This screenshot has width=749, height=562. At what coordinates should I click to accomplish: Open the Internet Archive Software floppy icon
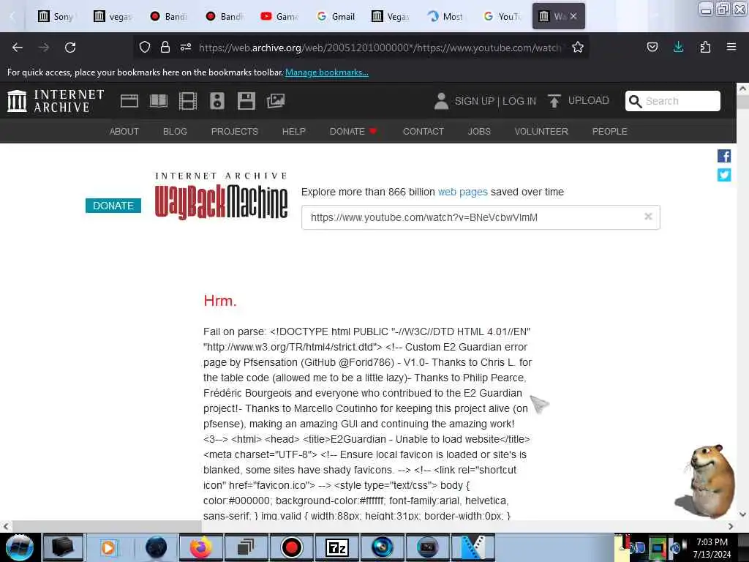point(246,101)
